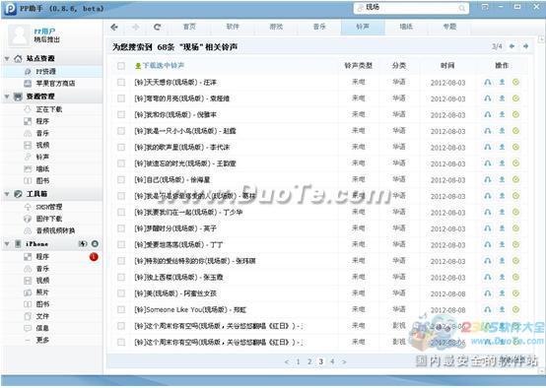
Task: Download ringtone 我的歌声里
Action: tap(502, 147)
